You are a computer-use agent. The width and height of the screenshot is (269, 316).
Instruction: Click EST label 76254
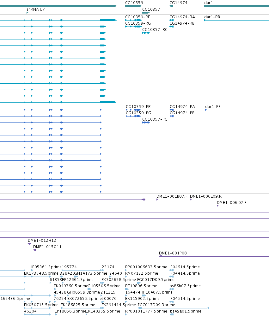(x=60, y=299)
